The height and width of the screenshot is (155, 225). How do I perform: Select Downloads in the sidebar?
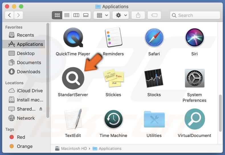tap(28, 72)
